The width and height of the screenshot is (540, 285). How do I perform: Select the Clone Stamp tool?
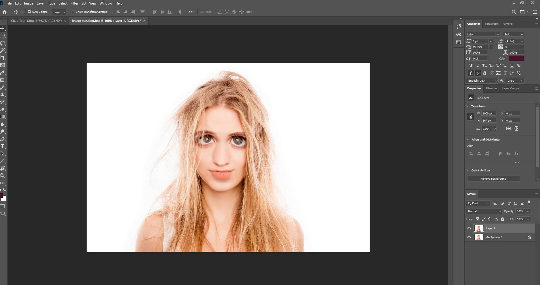coord(3,95)
